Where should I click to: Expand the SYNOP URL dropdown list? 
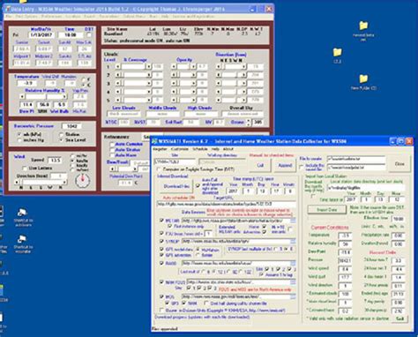coord(293,241)
